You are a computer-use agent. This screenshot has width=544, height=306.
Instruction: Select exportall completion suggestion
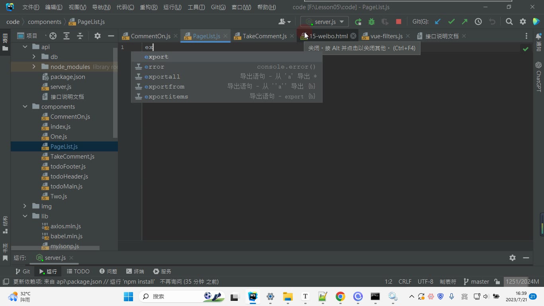pyautogui.click(x=227, y=76)
